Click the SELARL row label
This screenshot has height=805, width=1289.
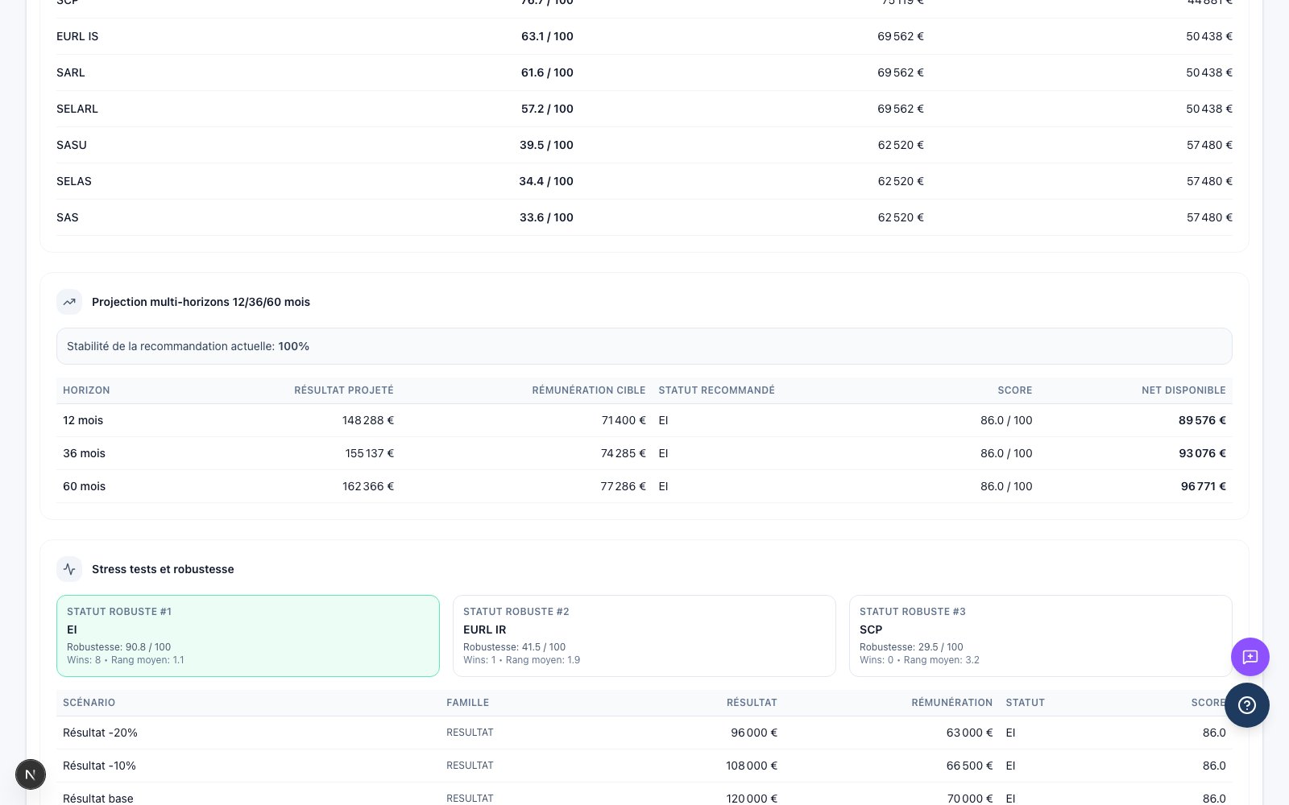pos(77,109)
